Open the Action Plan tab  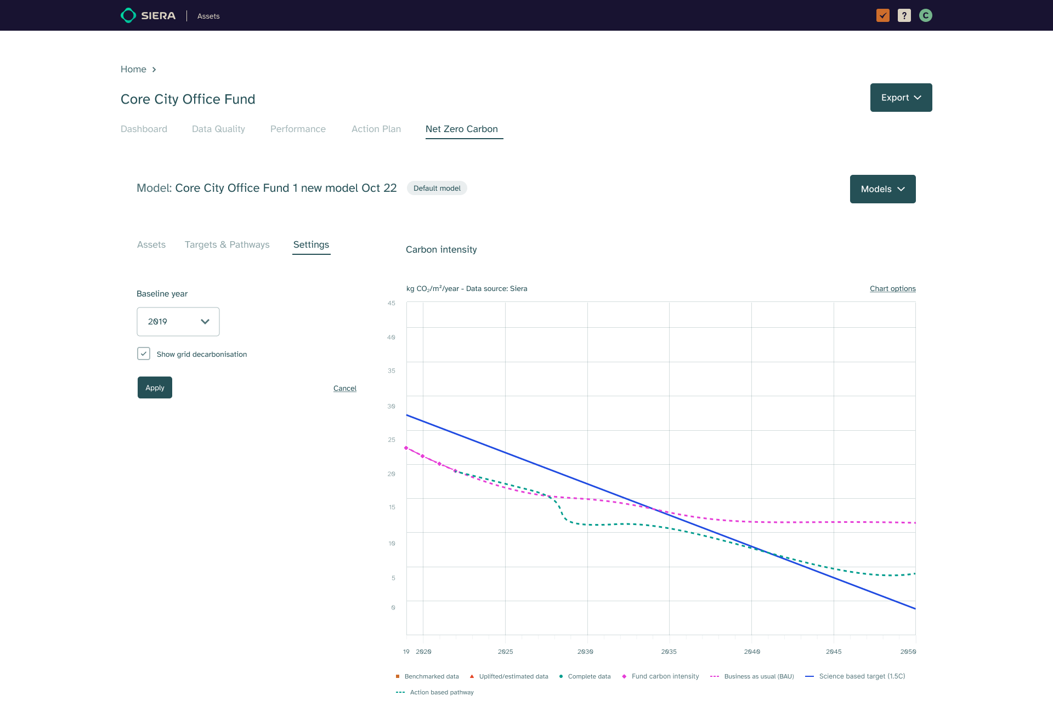tap(376, 129)
